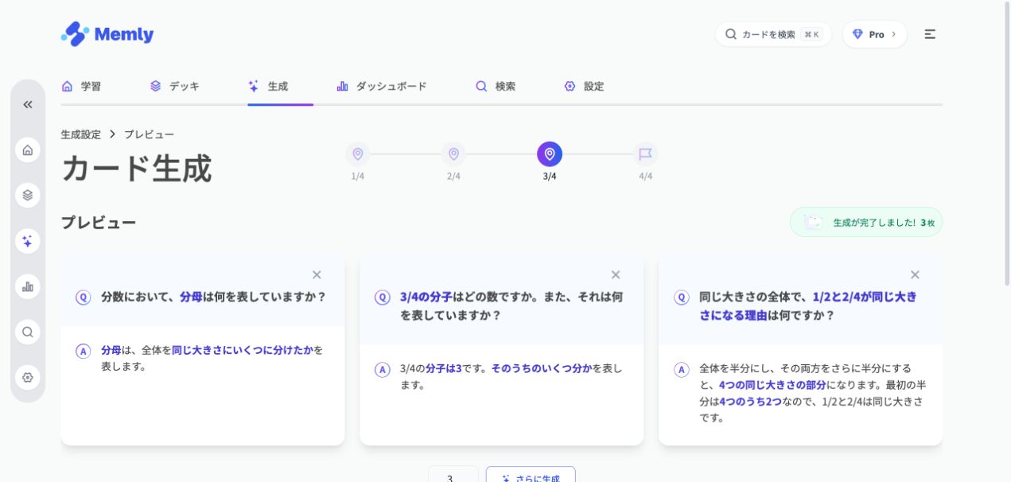
Task: Jump to step 2/4 marker
Action: 453,154
